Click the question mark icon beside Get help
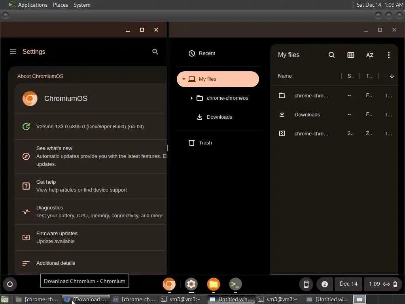 26,186
